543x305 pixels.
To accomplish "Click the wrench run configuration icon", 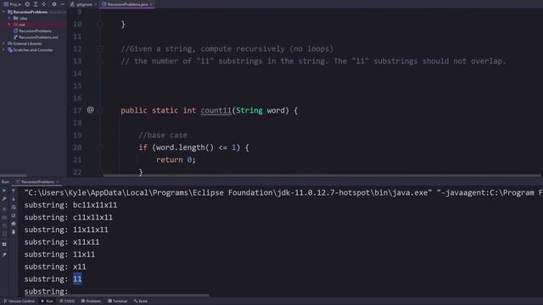I will click(4, 199).
